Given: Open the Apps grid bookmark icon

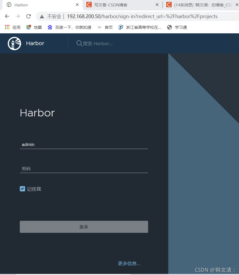Looking at the screenshot, I should [7, 27].
